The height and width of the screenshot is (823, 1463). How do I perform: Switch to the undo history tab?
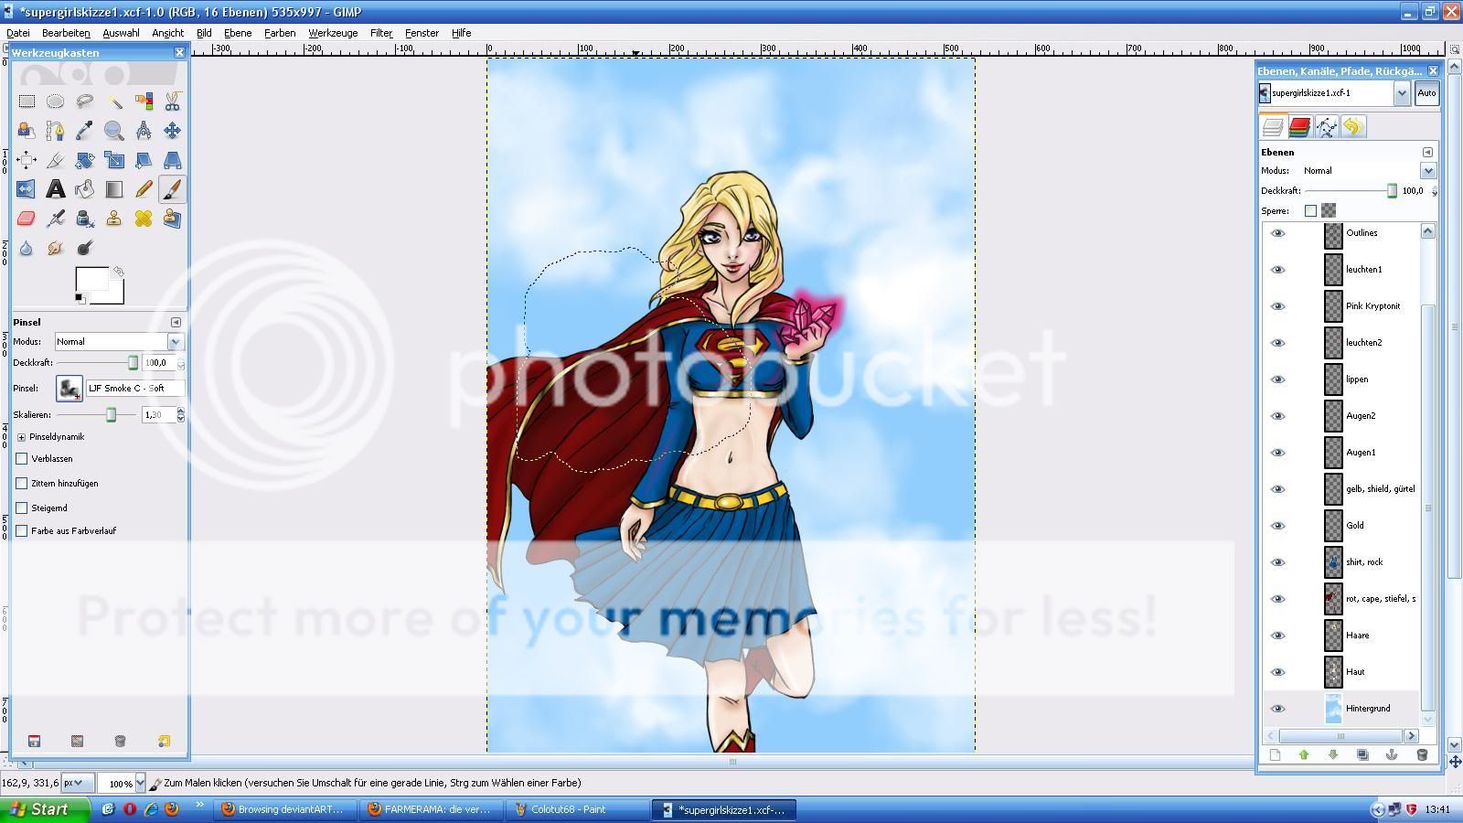(1353, 127)
